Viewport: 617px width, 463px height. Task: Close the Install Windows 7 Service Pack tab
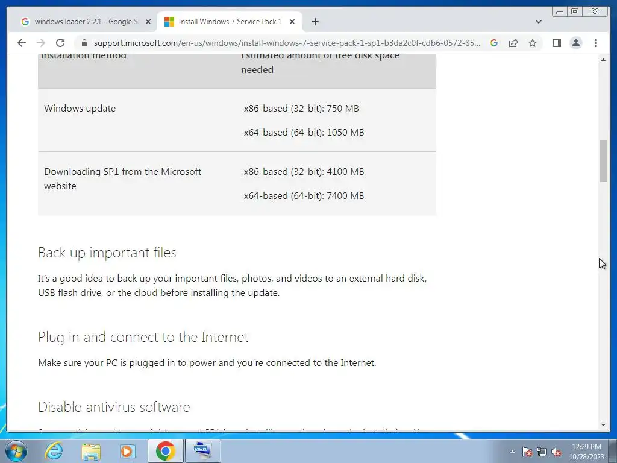coord(292,22)
